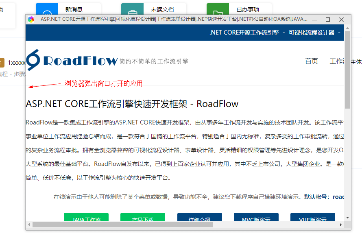Click the horizontal scrollbar right arrow
Screen dimensions: 362x242
(341, 225)
